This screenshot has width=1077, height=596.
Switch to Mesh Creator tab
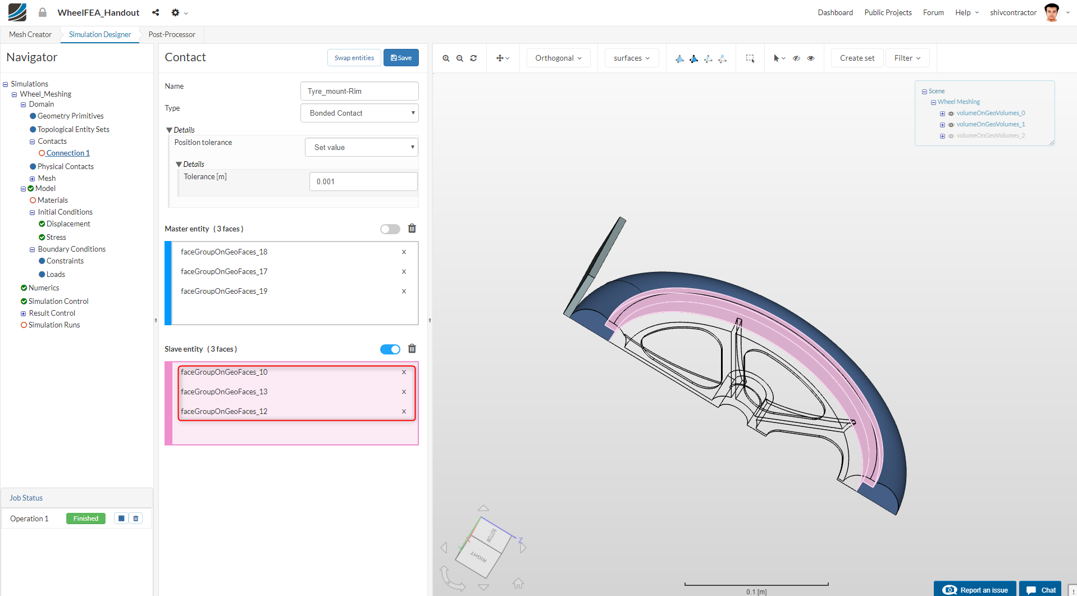30,34
